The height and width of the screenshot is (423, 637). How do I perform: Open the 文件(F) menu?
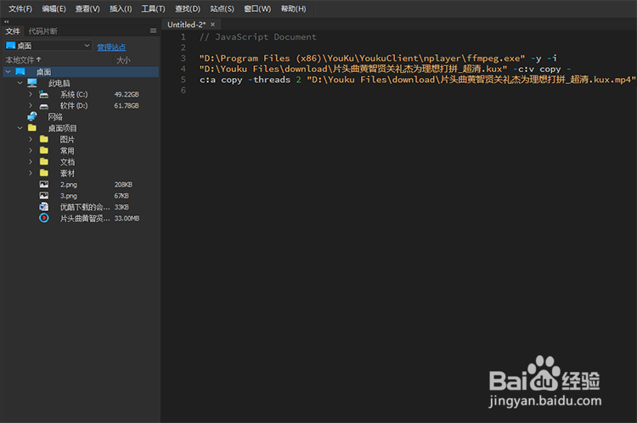(x=20, y=8)
